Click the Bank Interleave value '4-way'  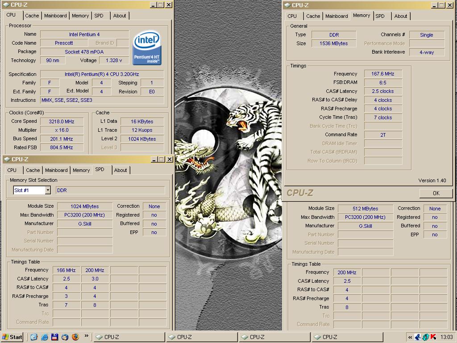(x=427, y=52)
